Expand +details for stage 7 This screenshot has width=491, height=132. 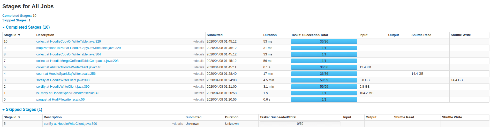[199, 61]
